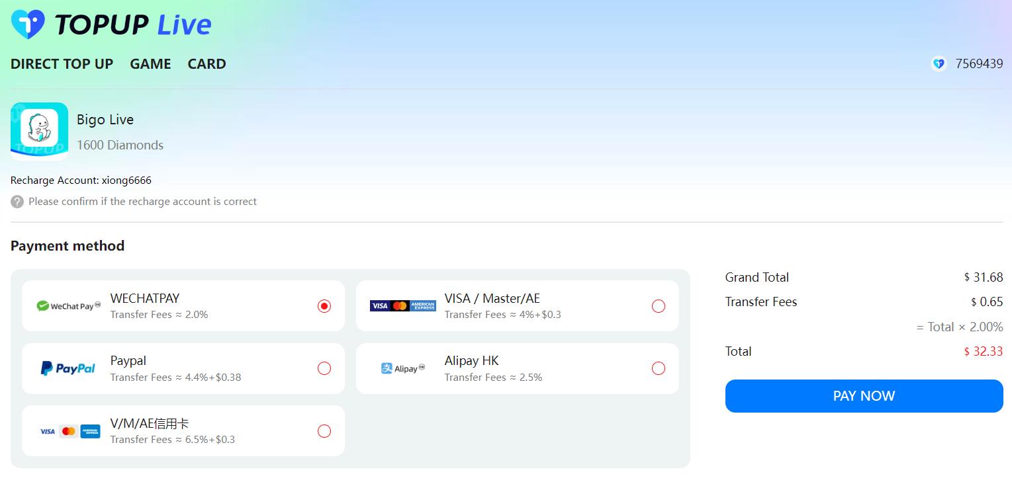
Task: Go to the GAME section
Action: pos(151,64)
